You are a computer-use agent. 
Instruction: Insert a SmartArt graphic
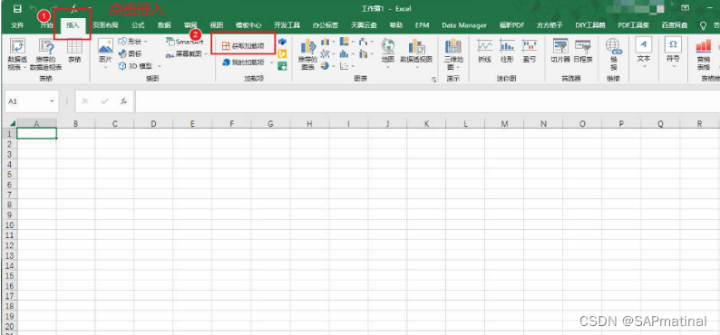(x=185, y=42)
